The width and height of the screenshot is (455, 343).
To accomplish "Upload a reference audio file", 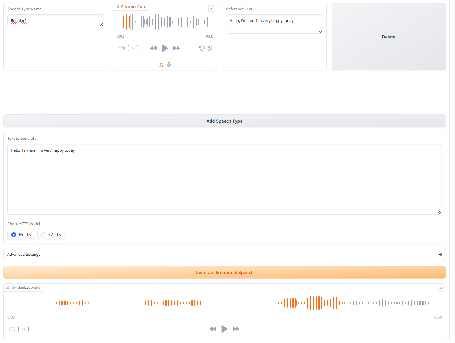I will [x=161, y=65].
